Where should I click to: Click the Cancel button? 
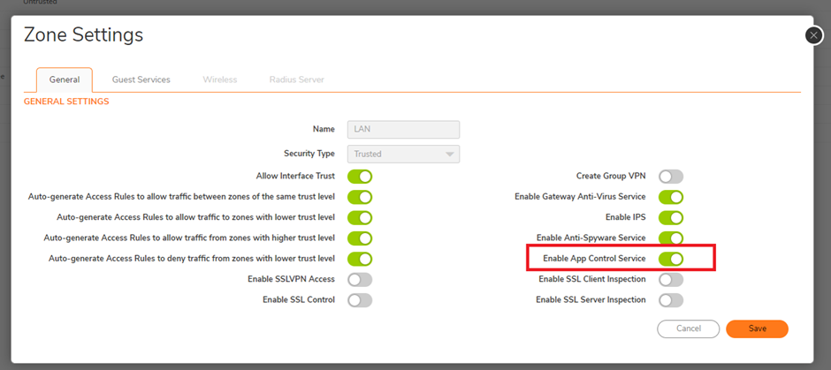pos(688,328)
